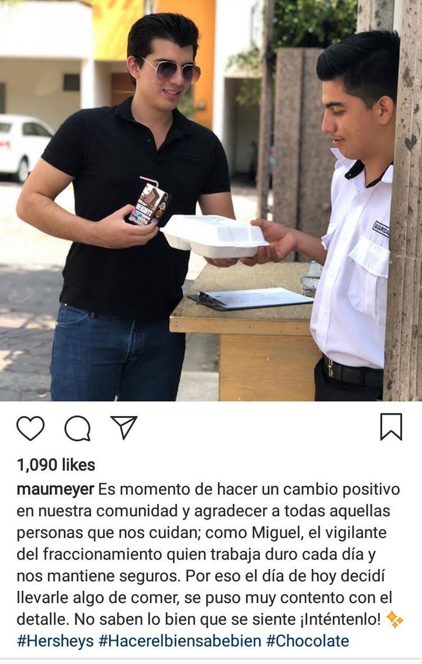The height and width of the screenshot is (664, 422).
Task: Like the post with the heart icon
Action: coord(31,428)
